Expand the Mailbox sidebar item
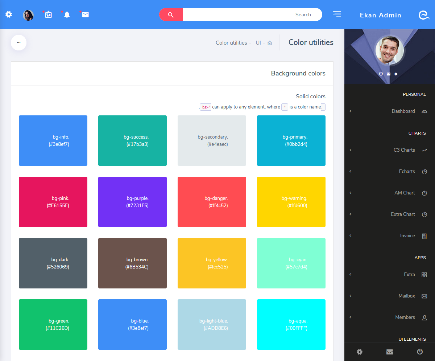435x361 pixels. point(406,296)
